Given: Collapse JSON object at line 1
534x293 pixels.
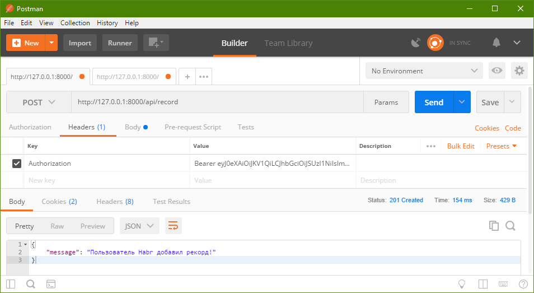Looking at the screenshot, I should (x=26, y=244).
